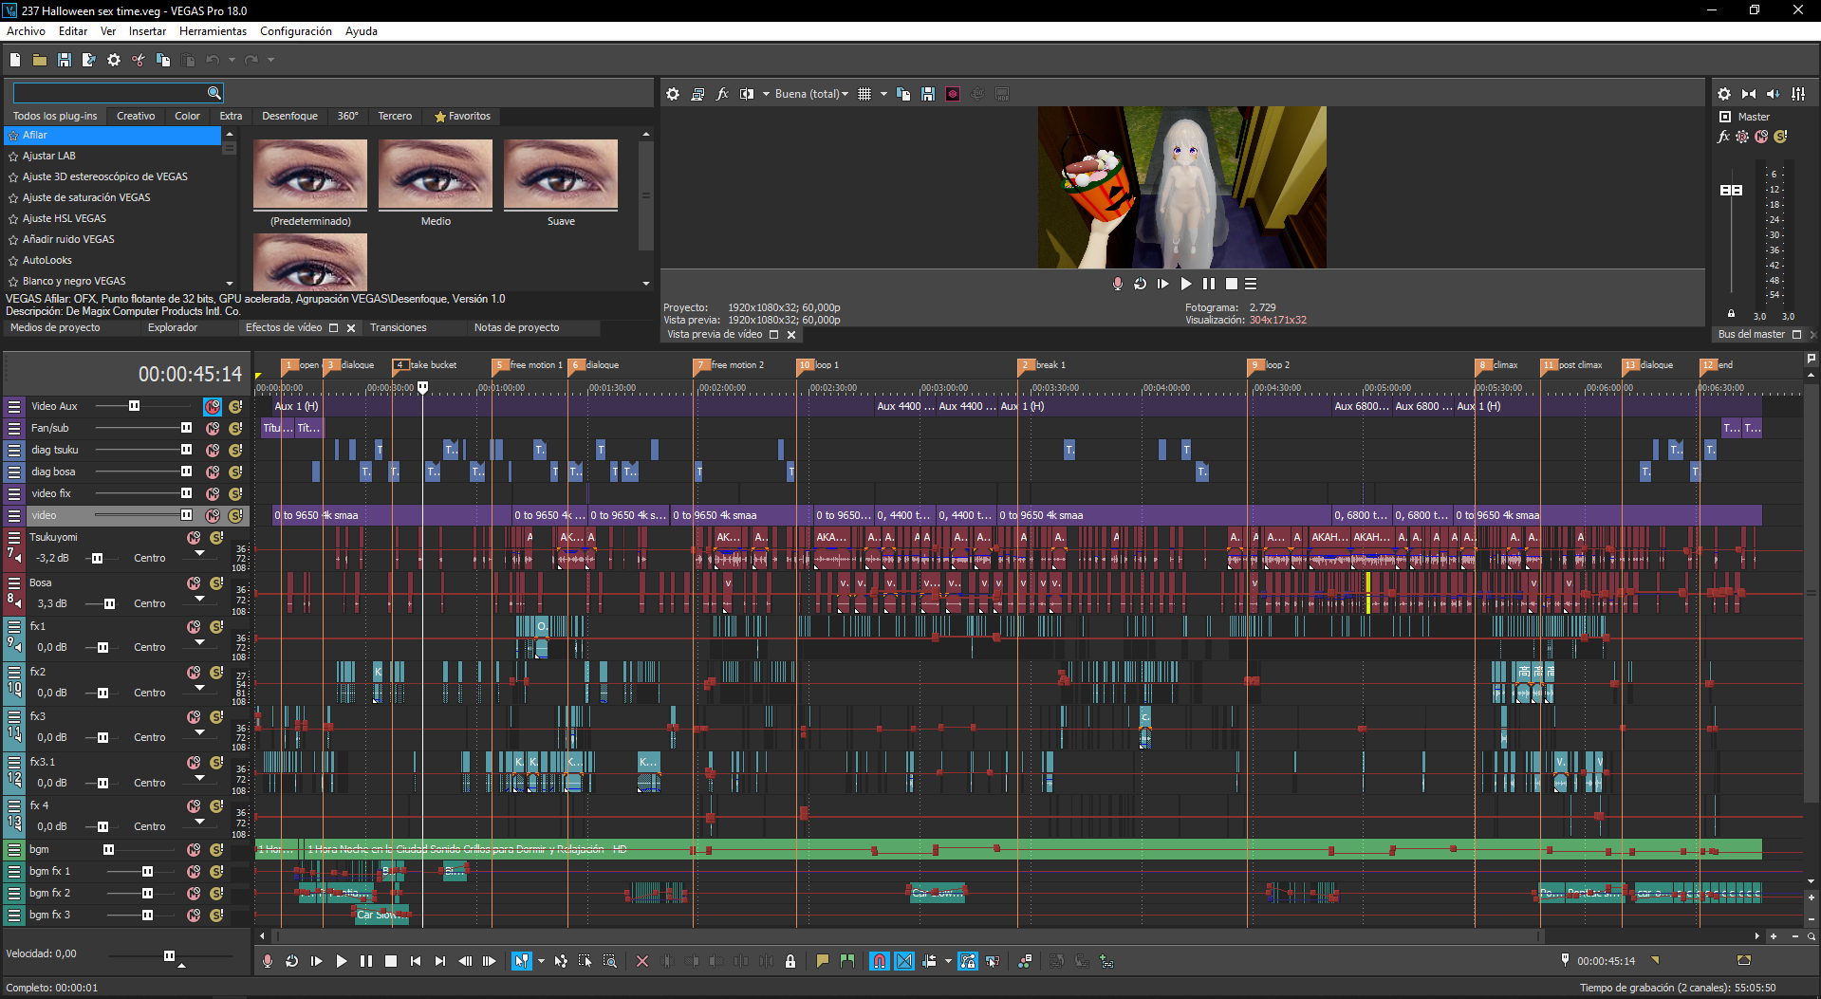1821x999 pixels.
Task: Switch to the Explorador tab
Action: pyautogui.click(x=173, y=327)
